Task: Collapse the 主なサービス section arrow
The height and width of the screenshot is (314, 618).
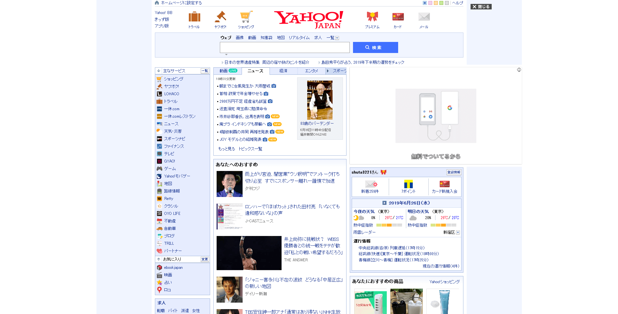Action: pyautogui.click(x=158, y=71)
